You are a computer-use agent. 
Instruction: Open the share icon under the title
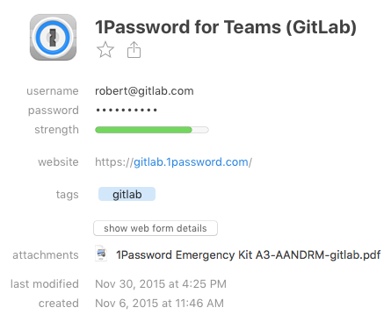click(x=134, y=50)
